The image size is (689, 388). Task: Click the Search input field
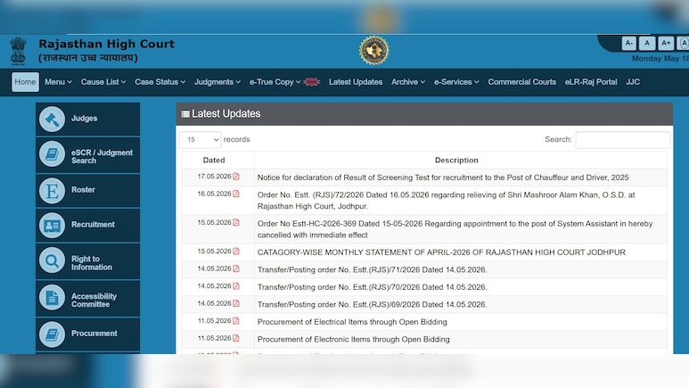tap(623, 139)
